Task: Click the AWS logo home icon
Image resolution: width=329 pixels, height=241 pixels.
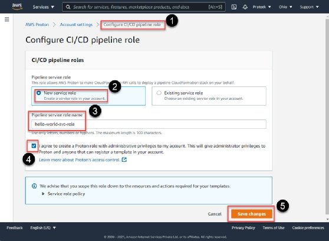Action: (17, 6)
